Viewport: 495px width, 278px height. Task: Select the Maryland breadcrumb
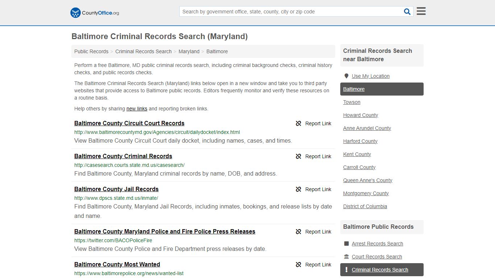pyautogui.click(x=189, y=51)
